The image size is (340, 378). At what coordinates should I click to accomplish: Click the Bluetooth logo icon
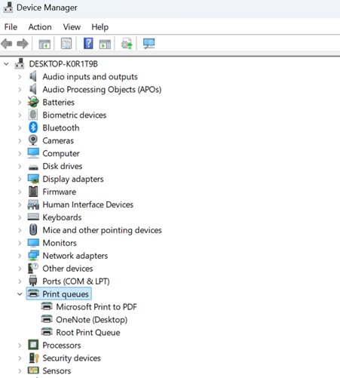coord(33,128)
